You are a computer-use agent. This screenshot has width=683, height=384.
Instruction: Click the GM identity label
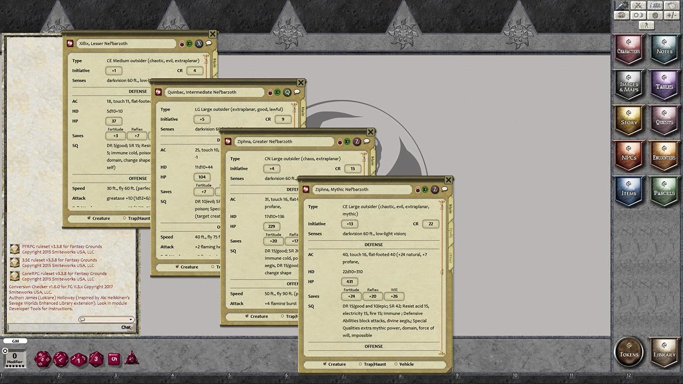point(14,340)
